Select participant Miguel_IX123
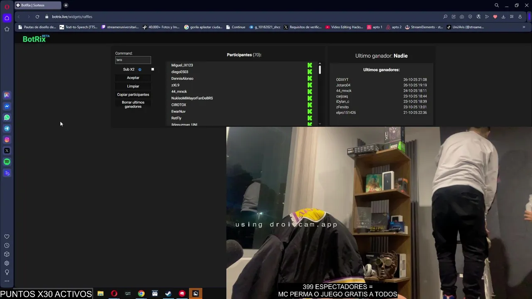 182,65
